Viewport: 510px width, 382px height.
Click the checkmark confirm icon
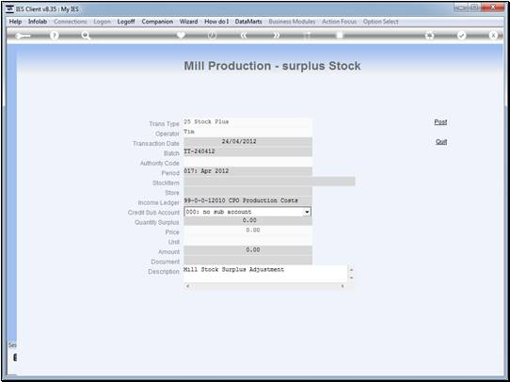tap(461, 36)
